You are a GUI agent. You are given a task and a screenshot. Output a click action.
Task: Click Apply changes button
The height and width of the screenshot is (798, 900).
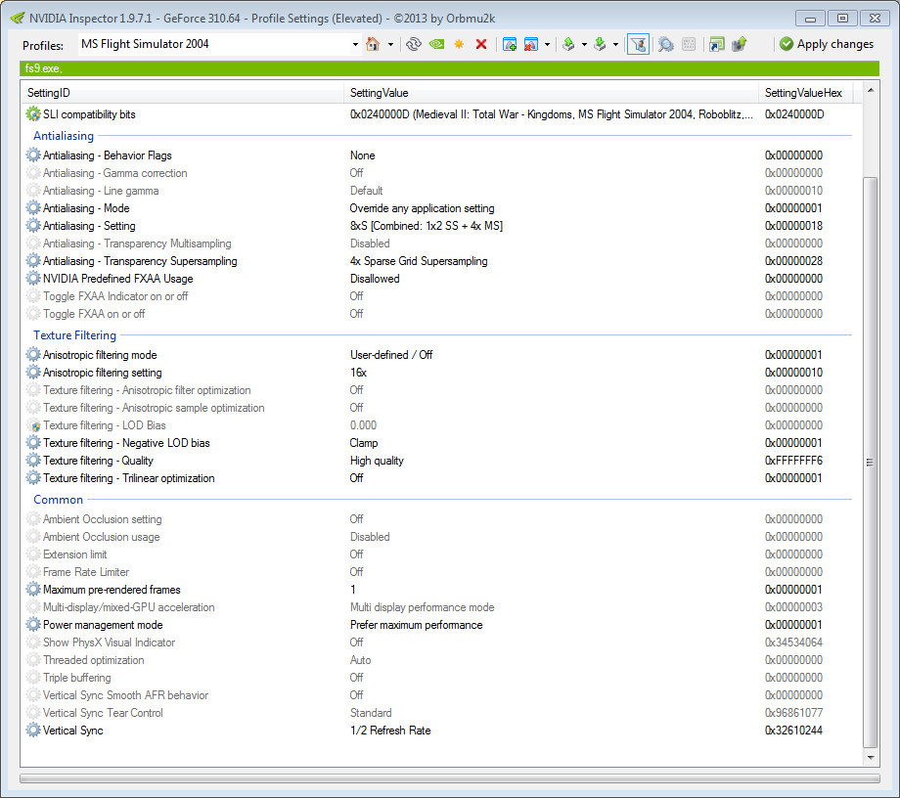tap(827, 44)
